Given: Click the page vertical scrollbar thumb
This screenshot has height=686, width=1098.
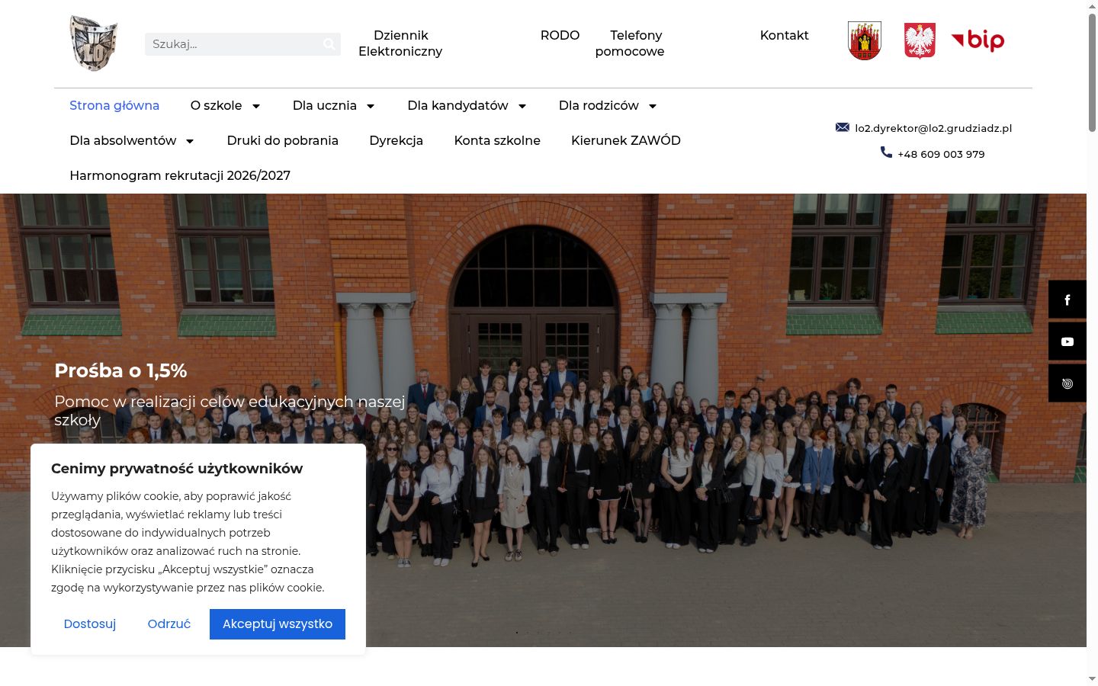Looking at the screenshot, I should click(x=1092, y=72).
